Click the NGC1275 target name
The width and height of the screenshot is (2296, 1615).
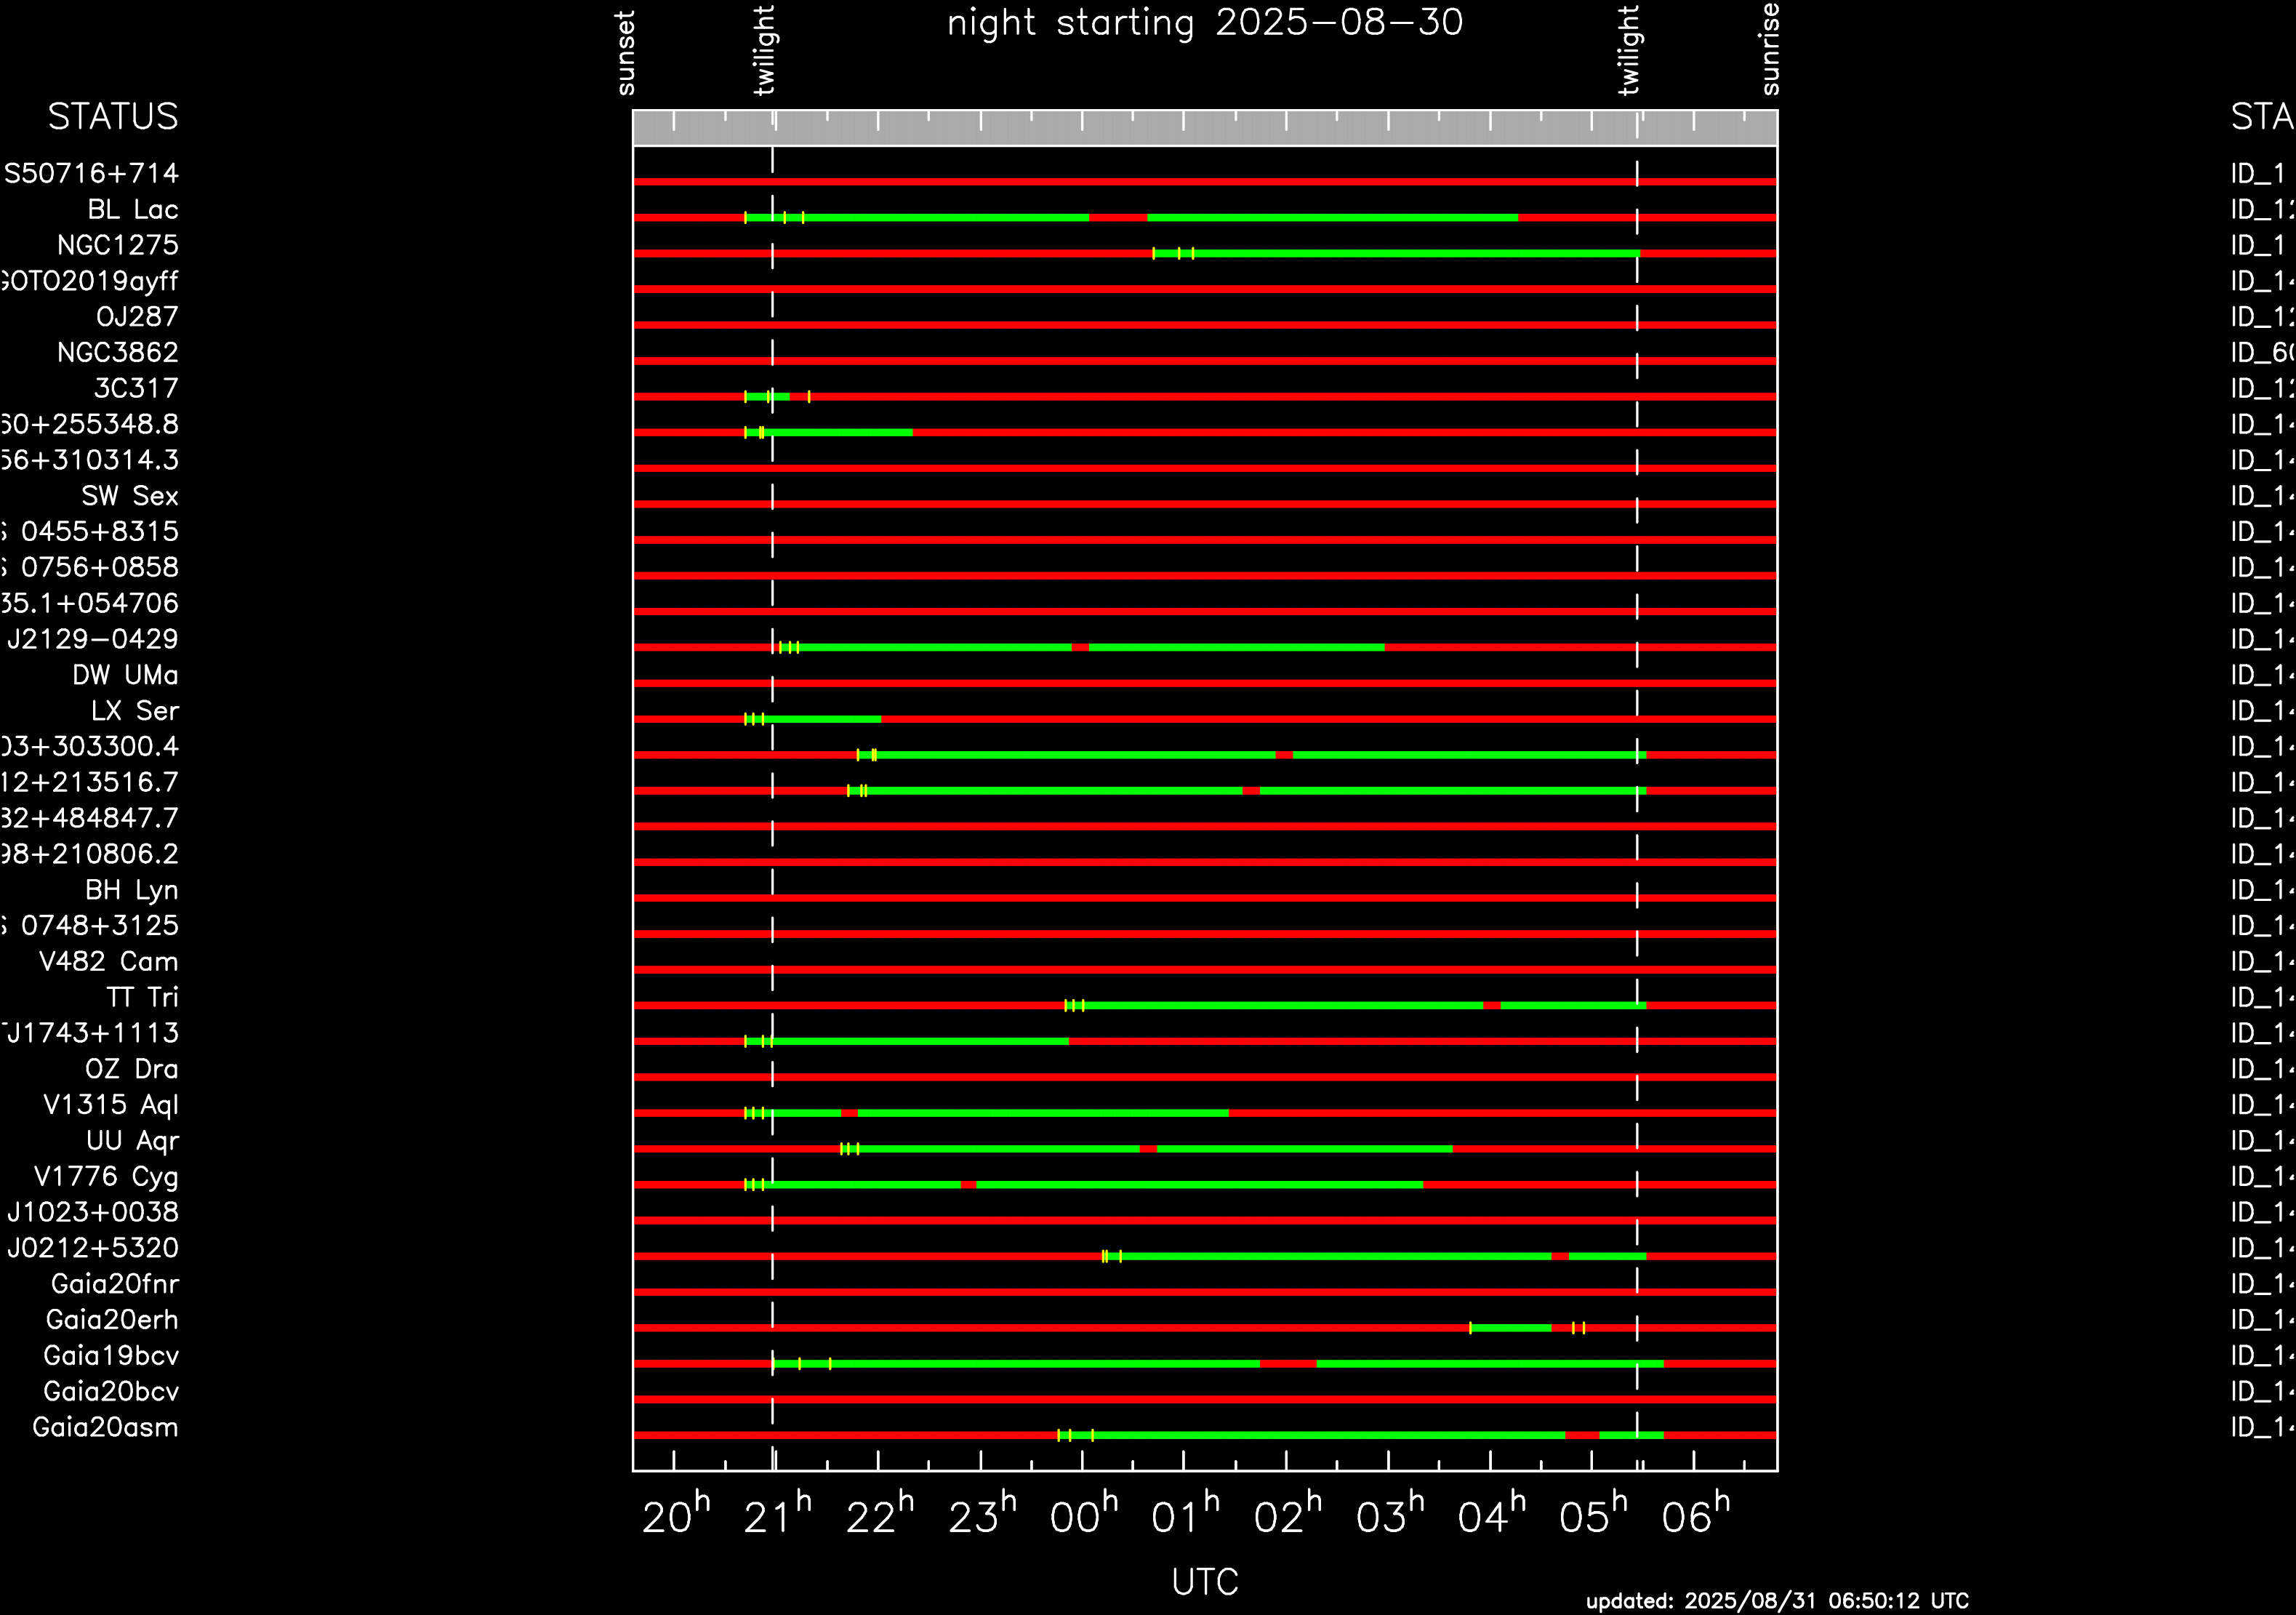[117, 246]
